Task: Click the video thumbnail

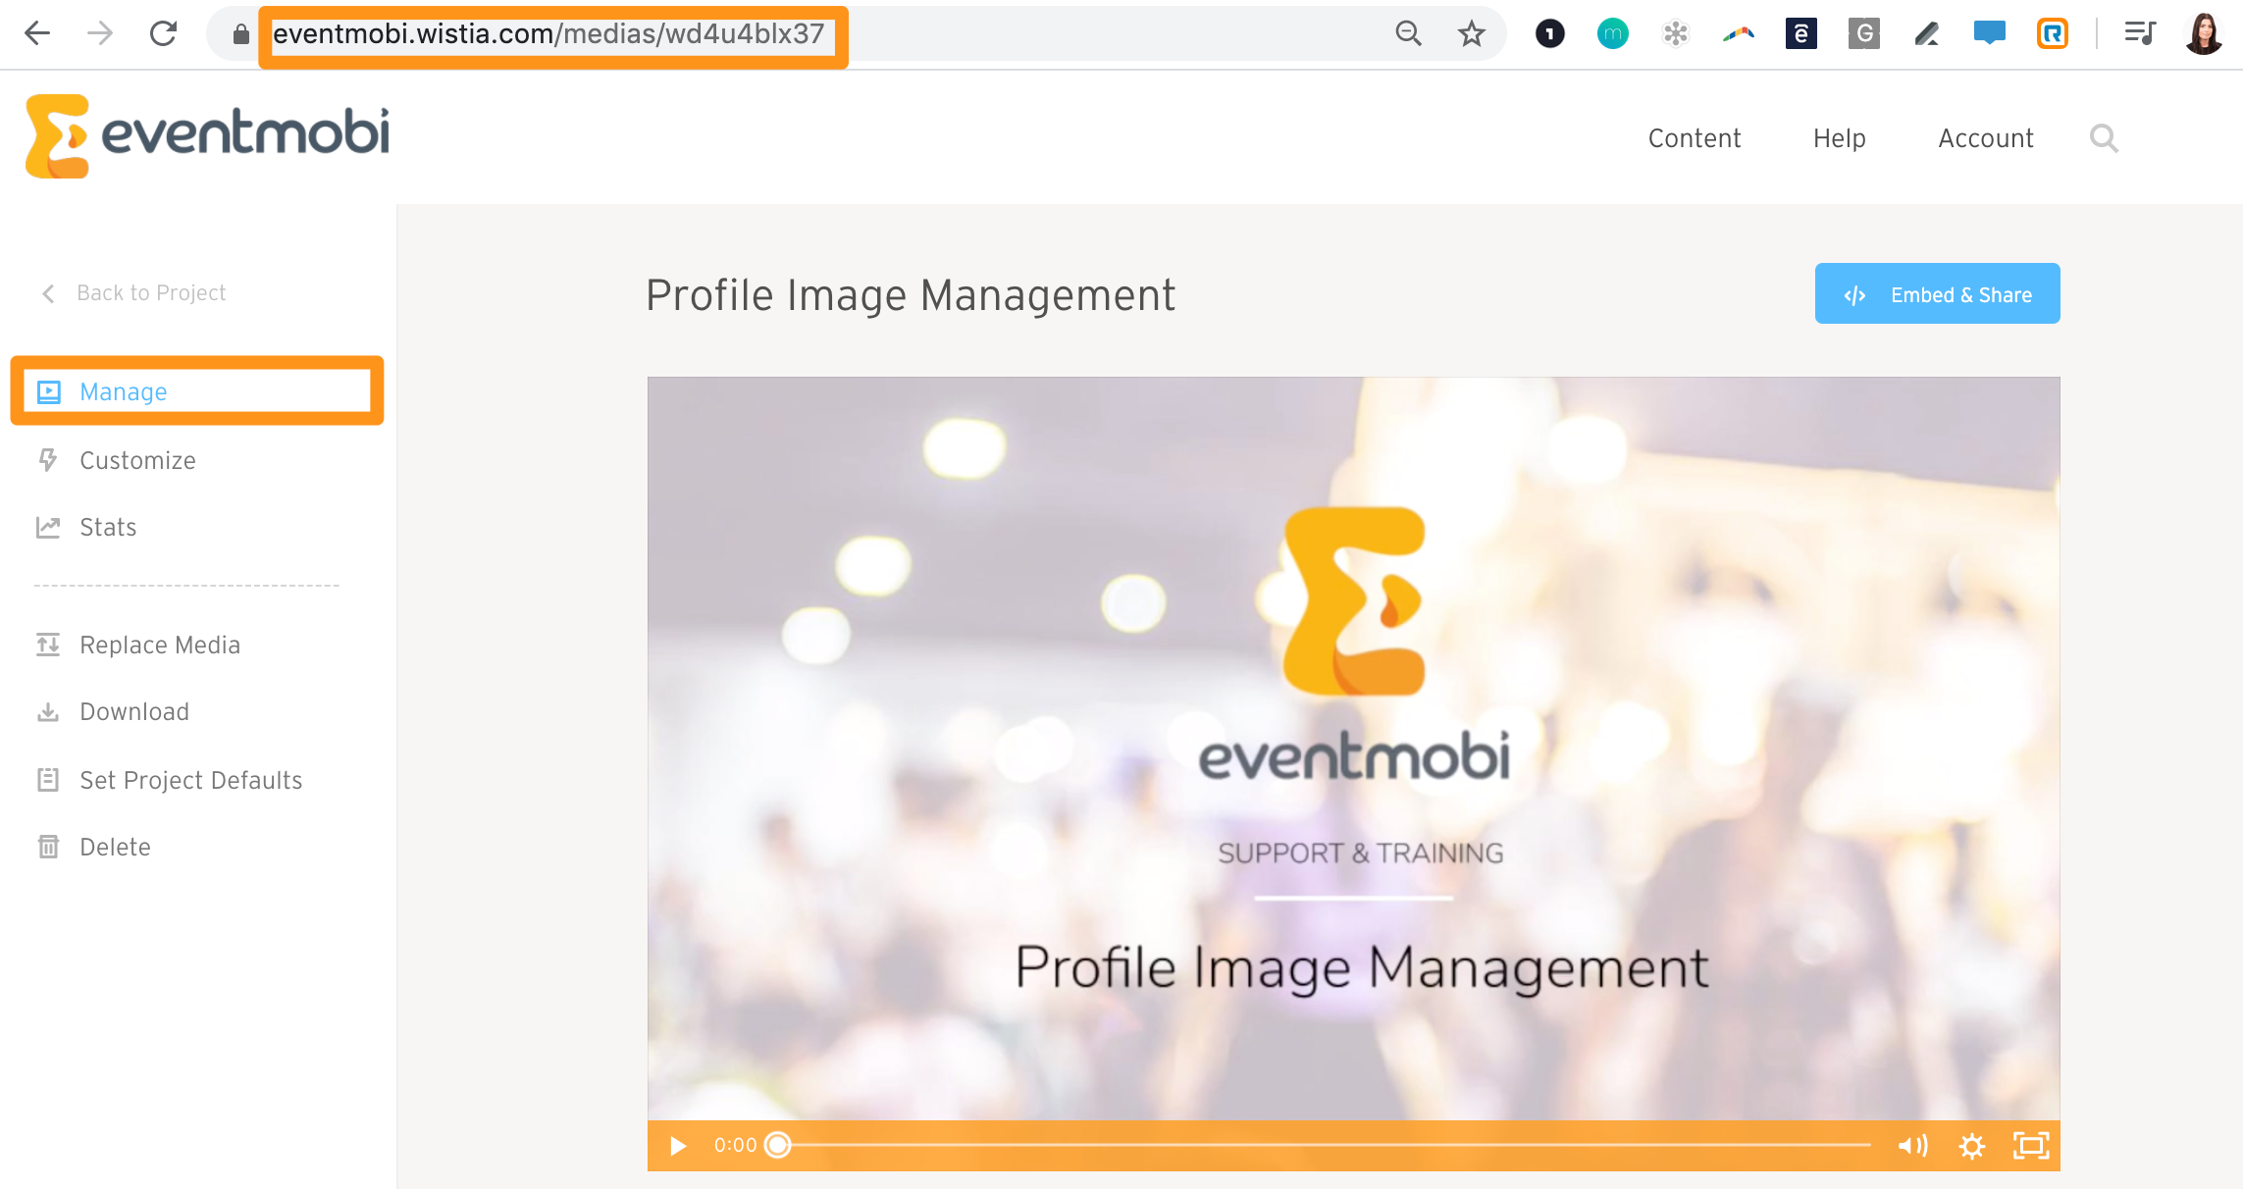Action: click(x=1353, y=749)
